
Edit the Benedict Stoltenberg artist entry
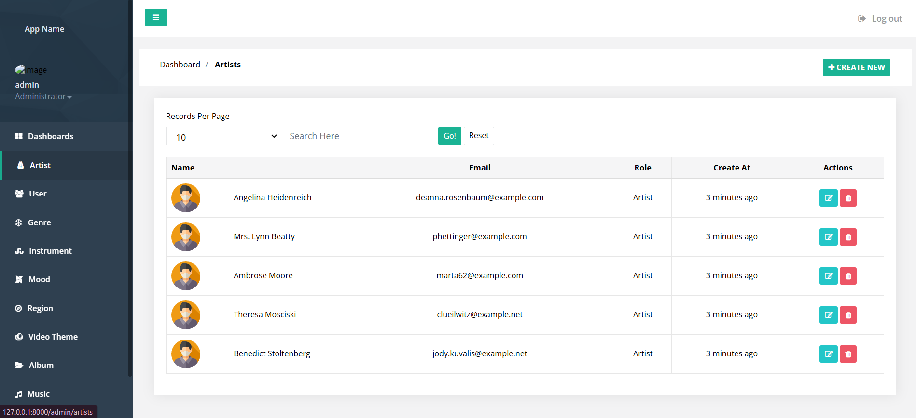[828, 354]
